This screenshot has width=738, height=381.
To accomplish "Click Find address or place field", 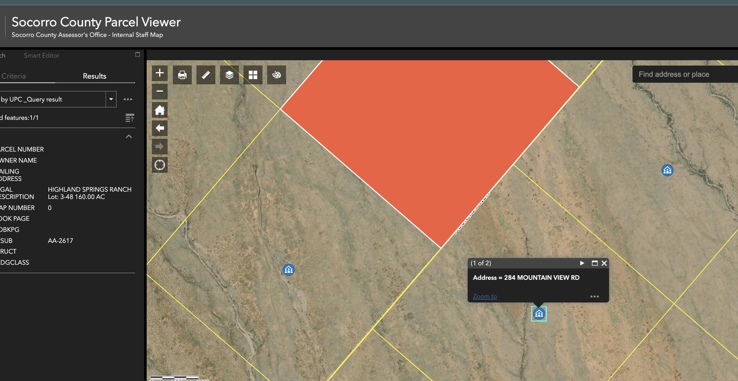I will tap(681, 74).
